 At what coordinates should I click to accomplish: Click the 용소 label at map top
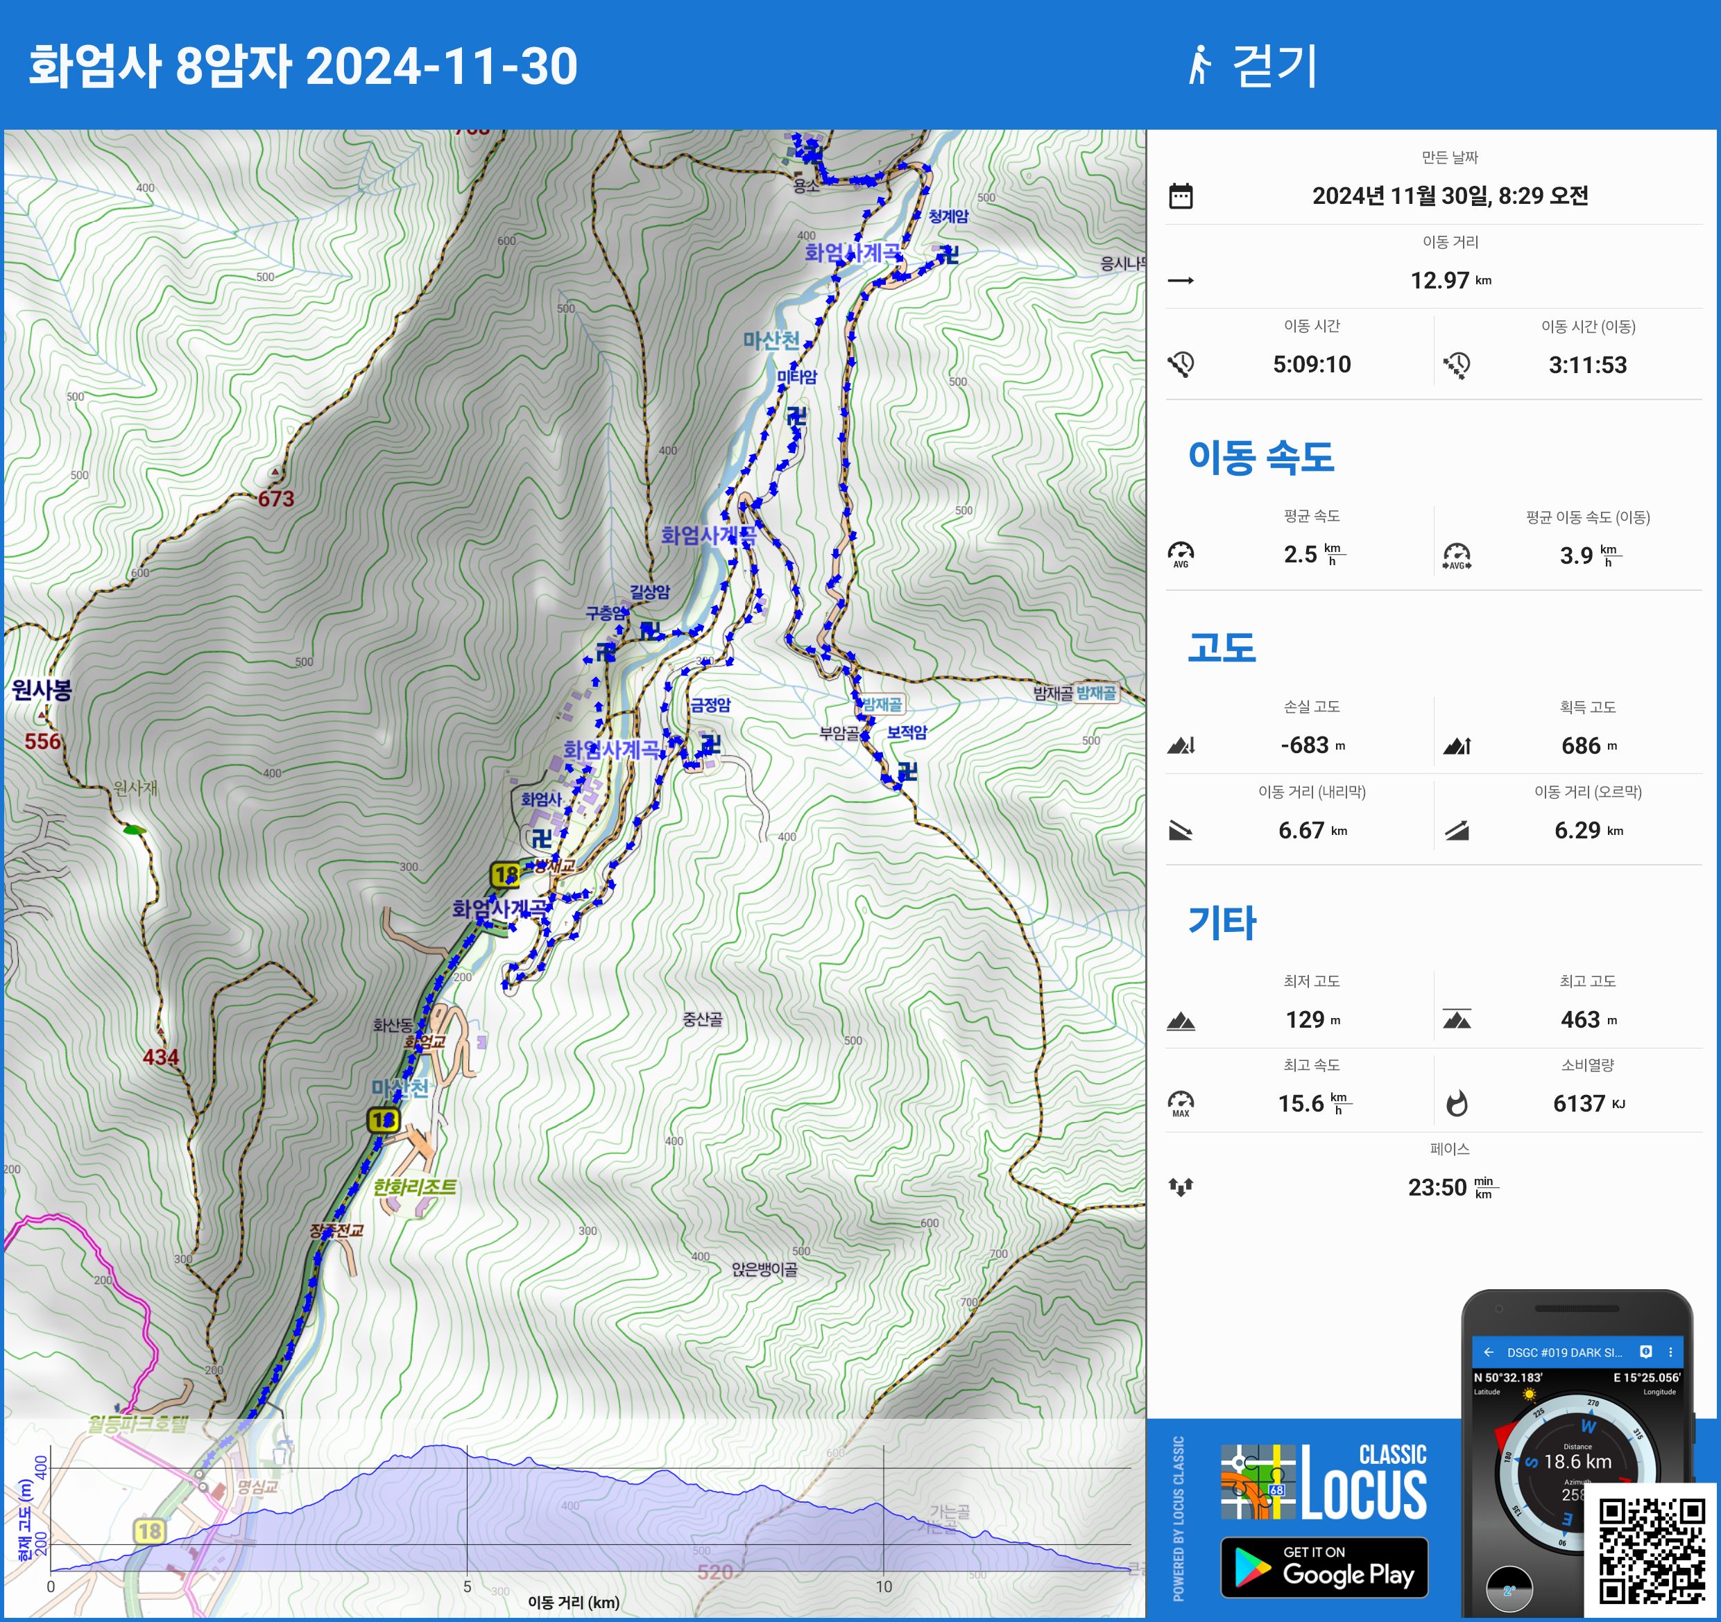tap(807, 184)
